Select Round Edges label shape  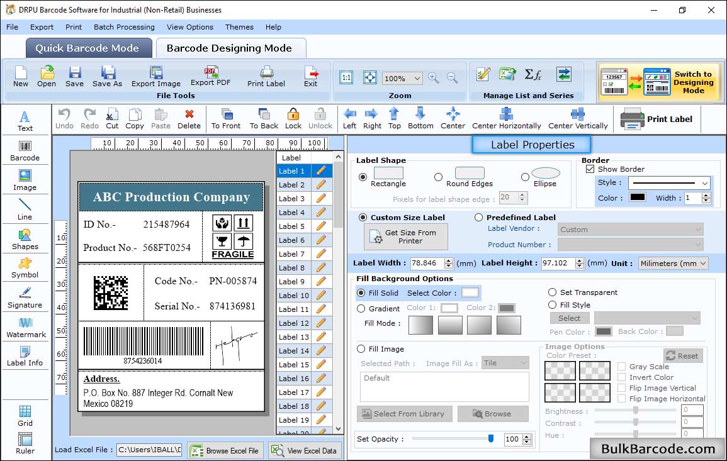[x=438, y=177]
